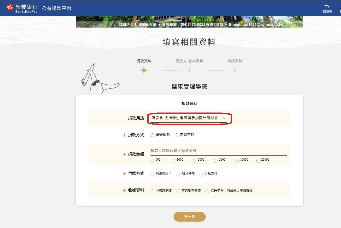Click the 健康管理學院 heading text
Image resolution: width=341 pixels, height=228 pixels.
[x=189, y=87]
